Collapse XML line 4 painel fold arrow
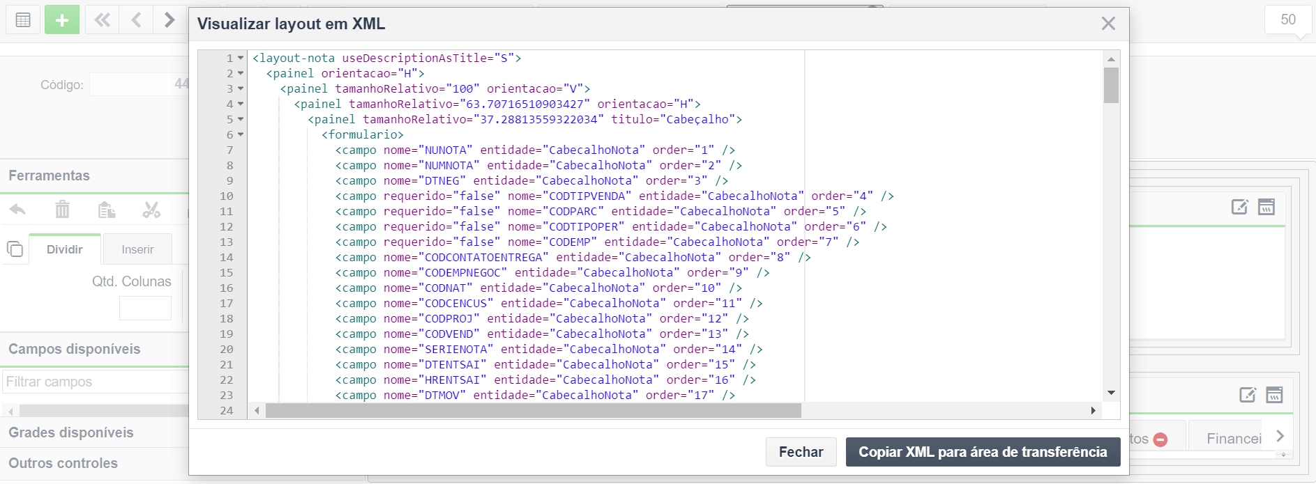The height and width of the screenshot is (484, 1316). pos(241,104)
